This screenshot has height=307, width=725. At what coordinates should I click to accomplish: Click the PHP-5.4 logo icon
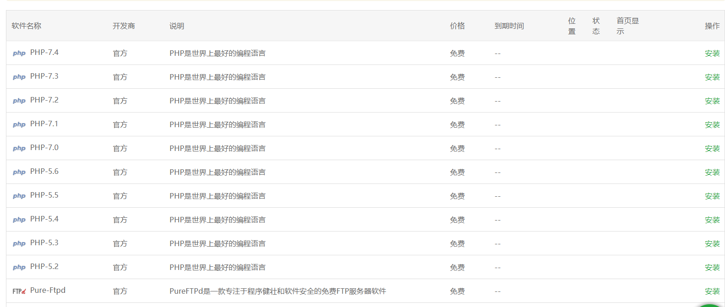click(x=19, y=220)
